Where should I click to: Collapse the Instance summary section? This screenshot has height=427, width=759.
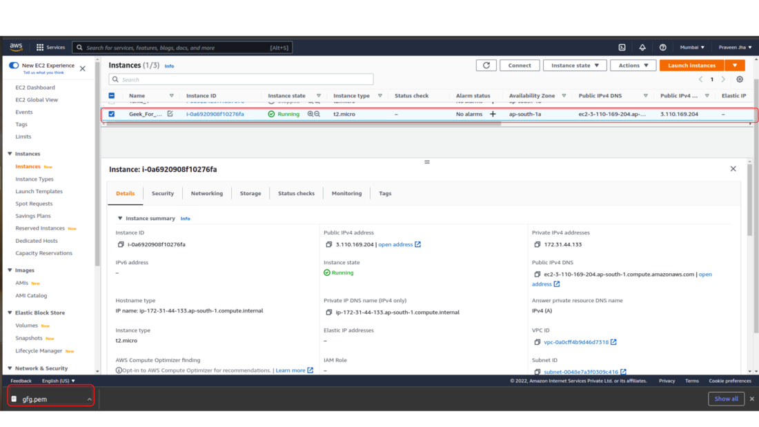click(120, 219)
